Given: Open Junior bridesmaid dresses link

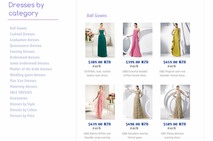Looking at the screenshot, I should pos(30,63).
